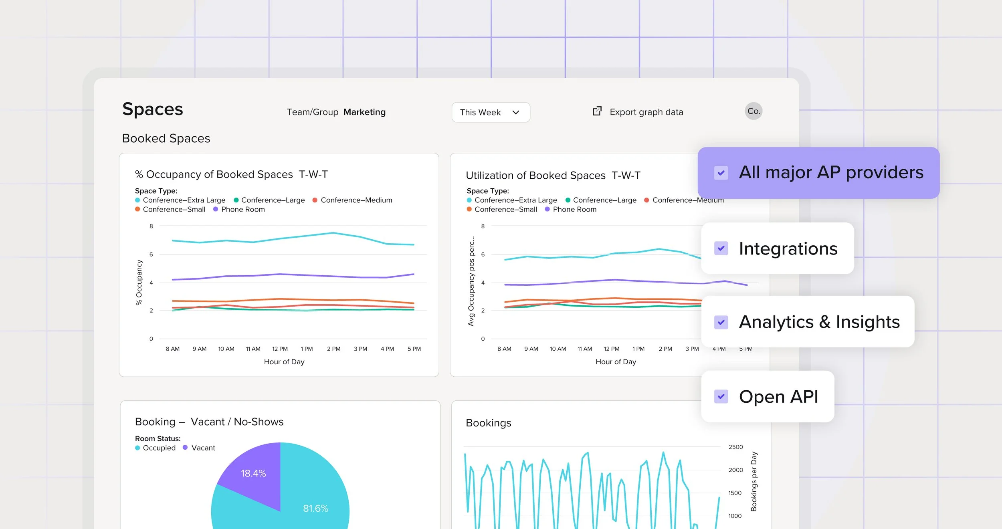The image size is (1002, 529).
Task: Click Conference–Small legend dot in Utilization chart
Action: [x=469, y=209]
